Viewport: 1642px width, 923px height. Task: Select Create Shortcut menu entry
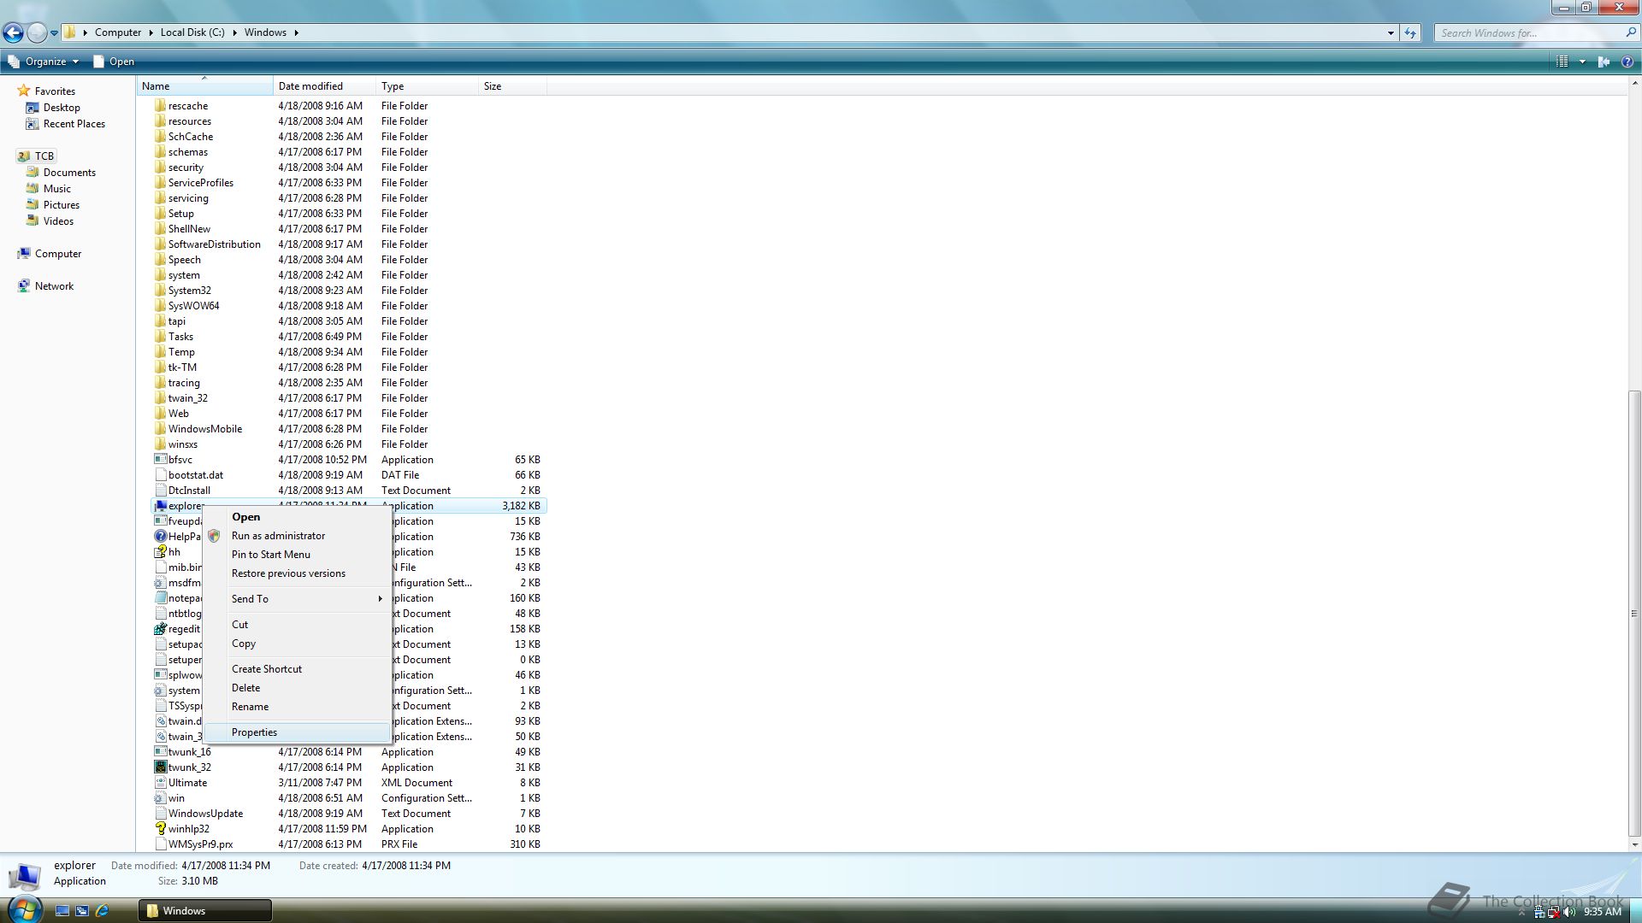pos(298,669)
